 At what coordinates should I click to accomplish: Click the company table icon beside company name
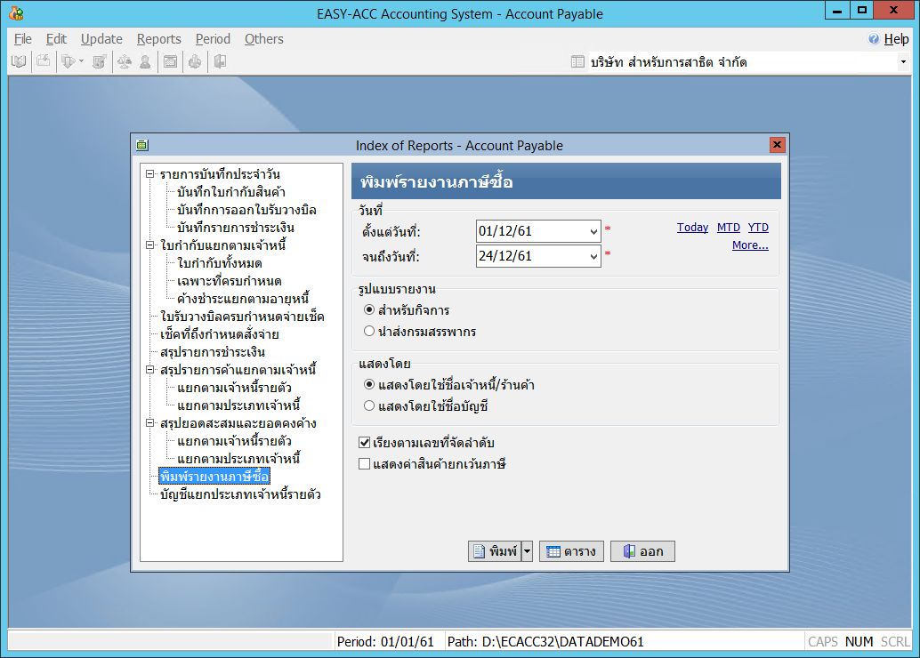coord(577,62)
